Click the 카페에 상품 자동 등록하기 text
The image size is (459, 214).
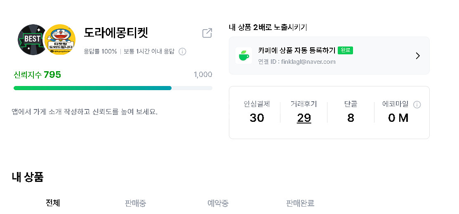[x=297, y=51]
